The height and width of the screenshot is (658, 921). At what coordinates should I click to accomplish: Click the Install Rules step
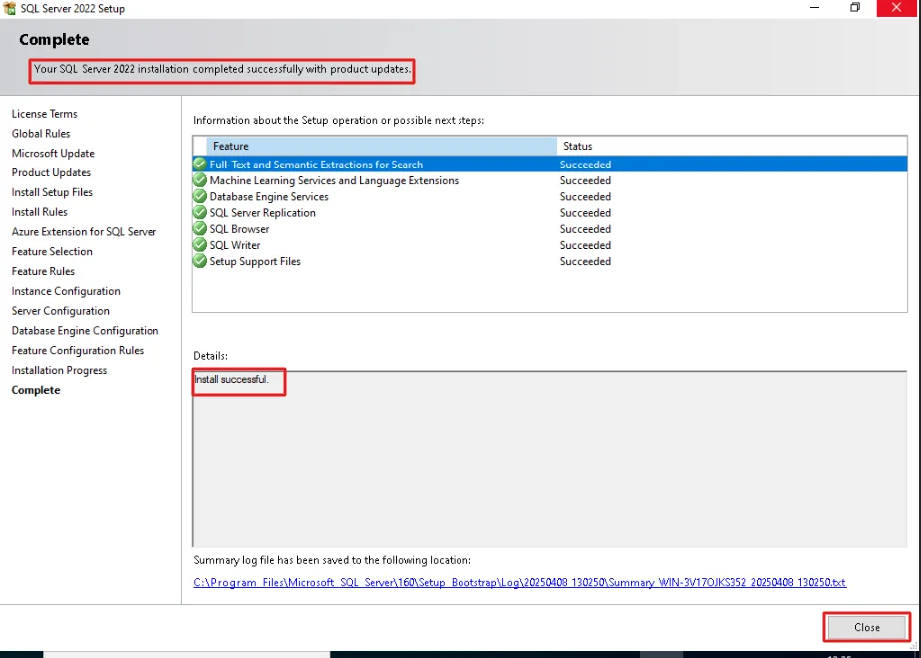click(39, 212)
